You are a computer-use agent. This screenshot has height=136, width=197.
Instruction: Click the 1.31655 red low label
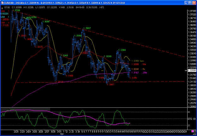70,76
